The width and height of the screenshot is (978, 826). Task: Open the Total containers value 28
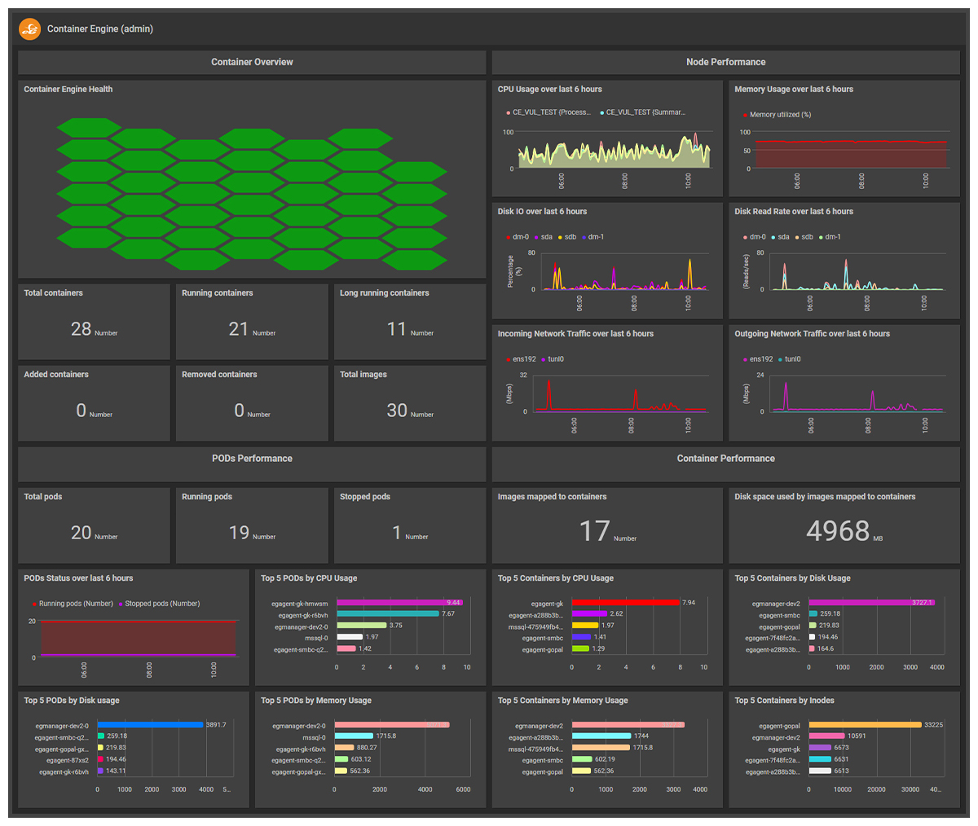pyautogui.click(x=81, y=329)
